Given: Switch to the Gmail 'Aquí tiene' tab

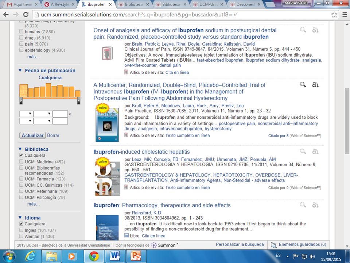Looking at the screenshot, I should [22, 4].
